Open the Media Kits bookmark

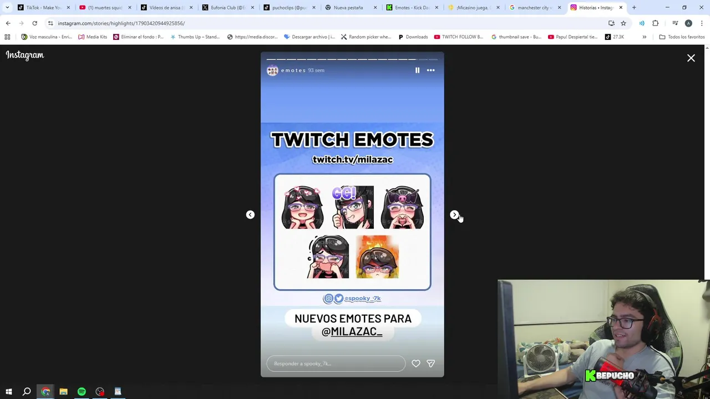(93, 37)
